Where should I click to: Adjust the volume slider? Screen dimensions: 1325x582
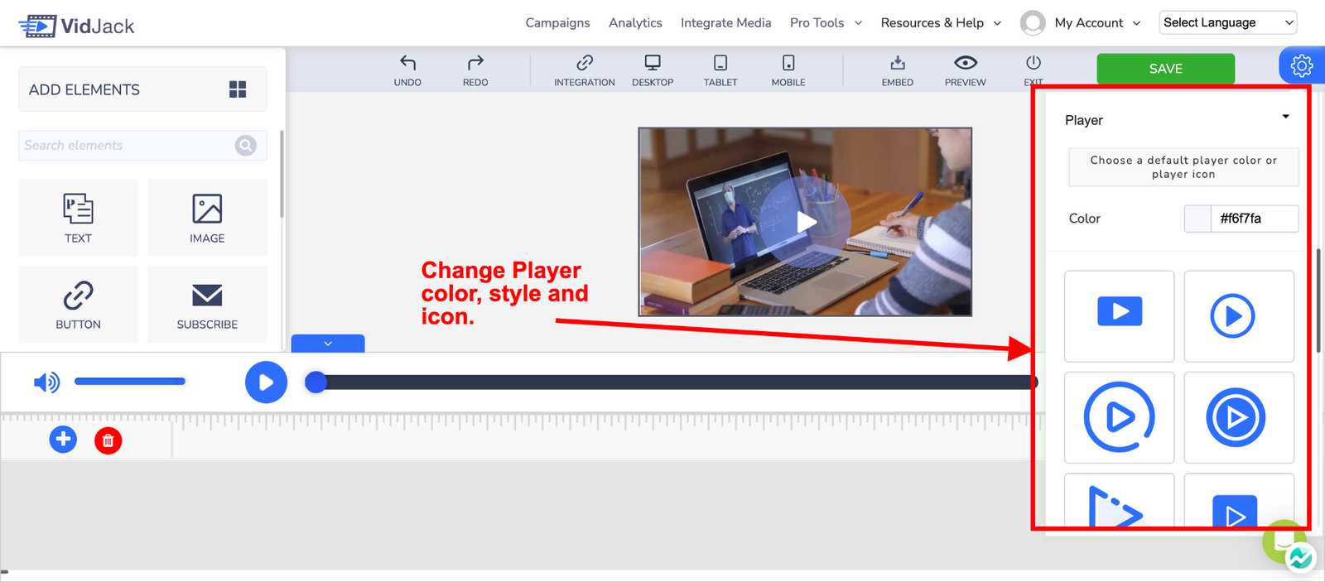[x=130, y=382]
